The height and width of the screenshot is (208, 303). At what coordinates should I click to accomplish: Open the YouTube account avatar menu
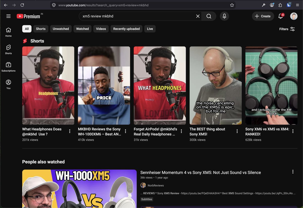(x=294, y=16)
